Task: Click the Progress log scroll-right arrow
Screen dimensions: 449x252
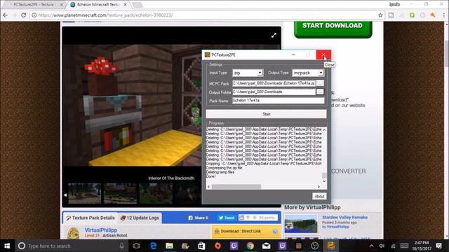Action: click(319, 187)
